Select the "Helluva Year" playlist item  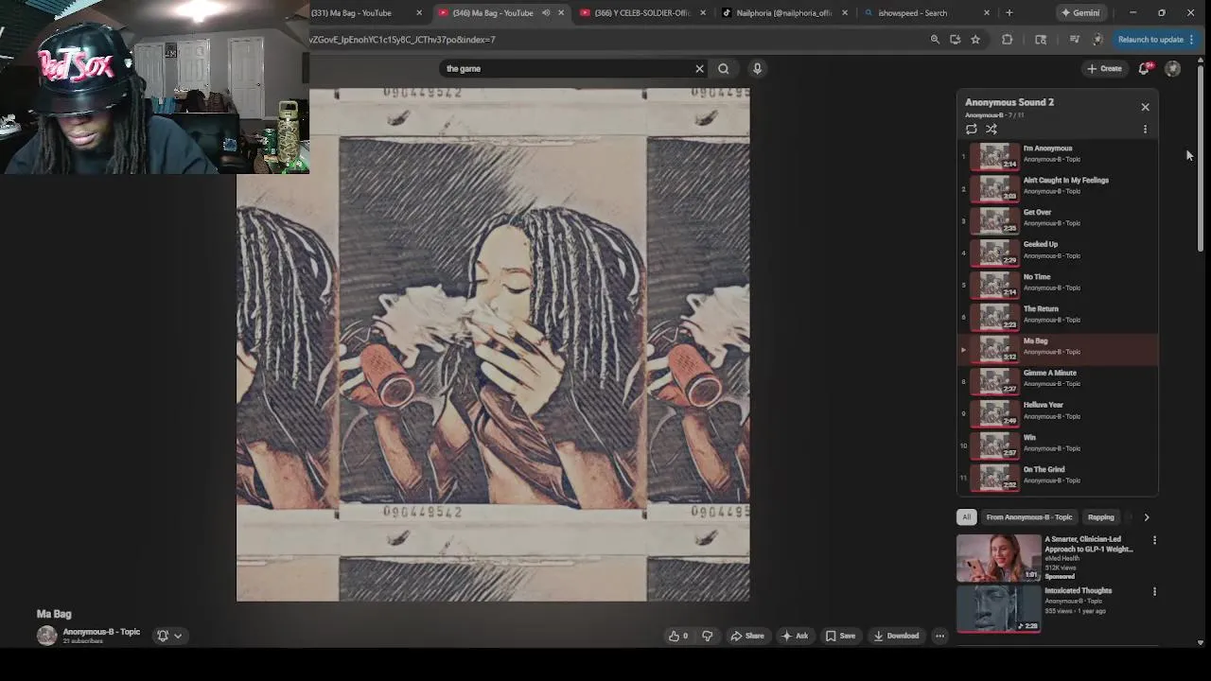click(x=1058, y=411)
